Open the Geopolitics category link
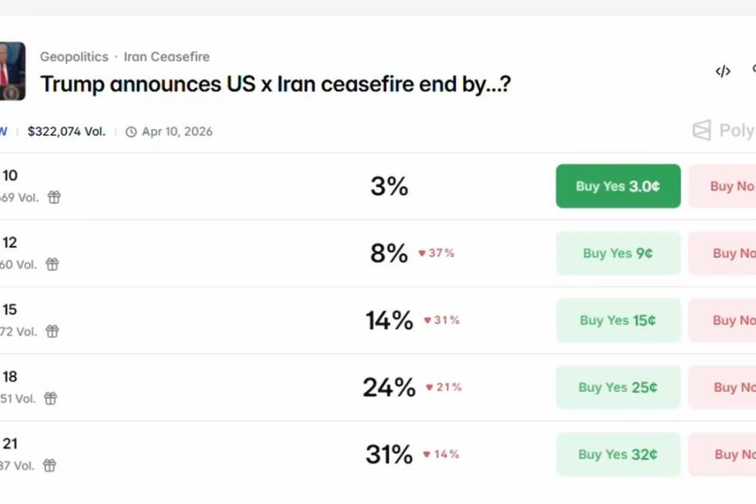Screen dimensions: 756x504 [x=74, y=57]
